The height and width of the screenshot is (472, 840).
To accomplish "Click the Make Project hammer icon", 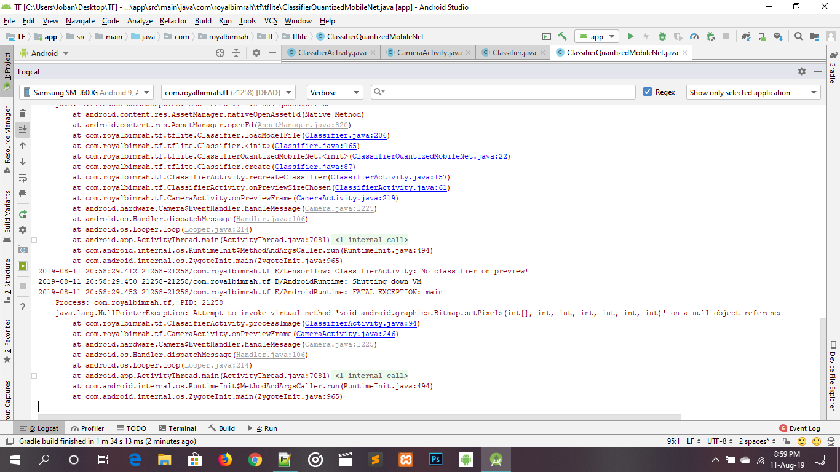I will (563, 37).
